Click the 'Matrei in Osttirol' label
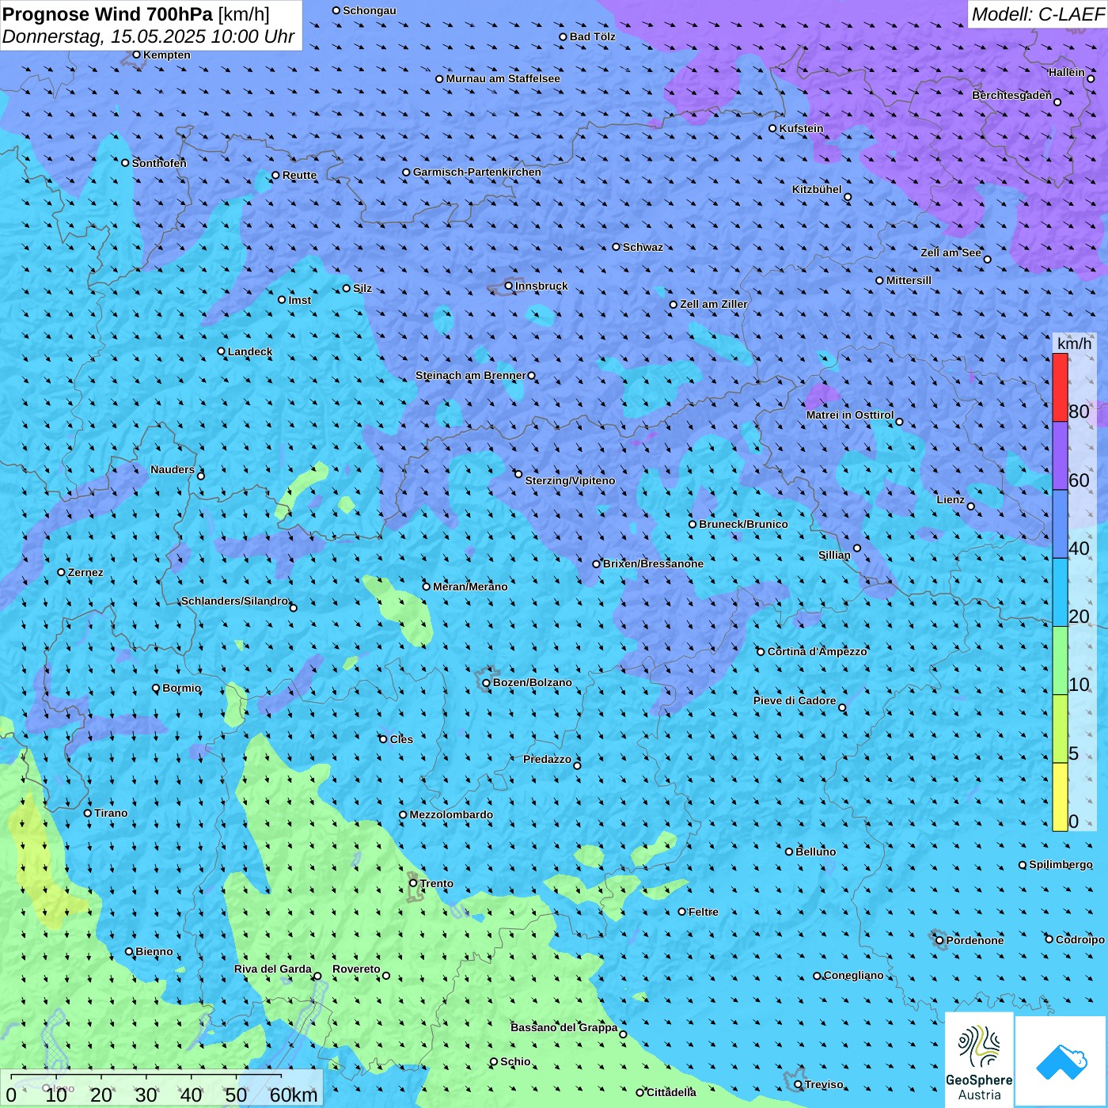This screenshot has height=1108, width=1108. [x=850, y=415]
